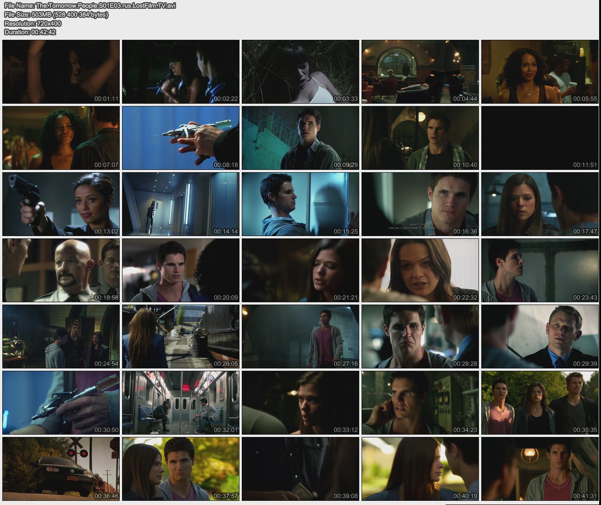Open the bald man frame at 00:18:58
601x505 pixels.
(61, 270)
